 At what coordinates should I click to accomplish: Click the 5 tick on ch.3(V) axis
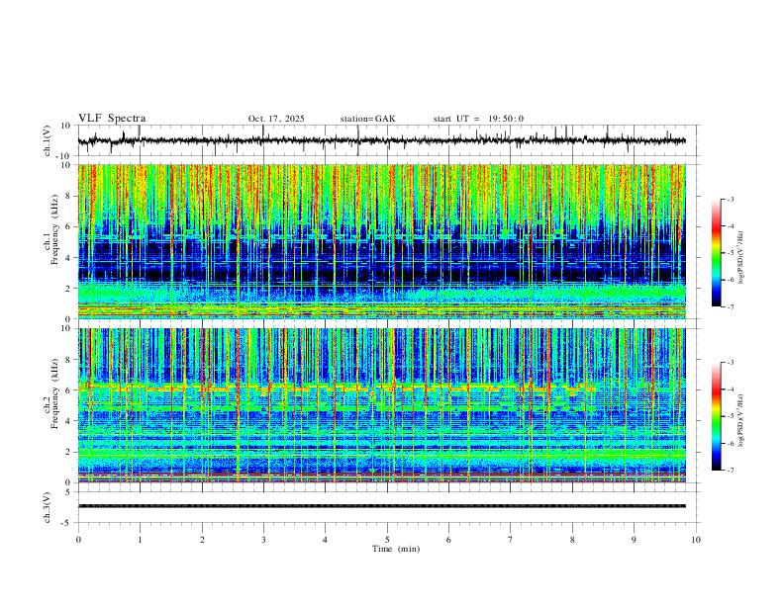point(68,492)
